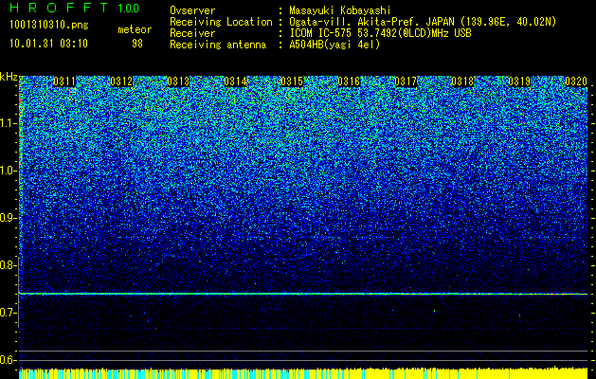Select the file name 1001310310.png
The width and height of the screenshot is (596, 379).
pos(49,26)
